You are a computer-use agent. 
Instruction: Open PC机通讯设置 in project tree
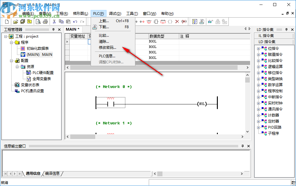32,91
